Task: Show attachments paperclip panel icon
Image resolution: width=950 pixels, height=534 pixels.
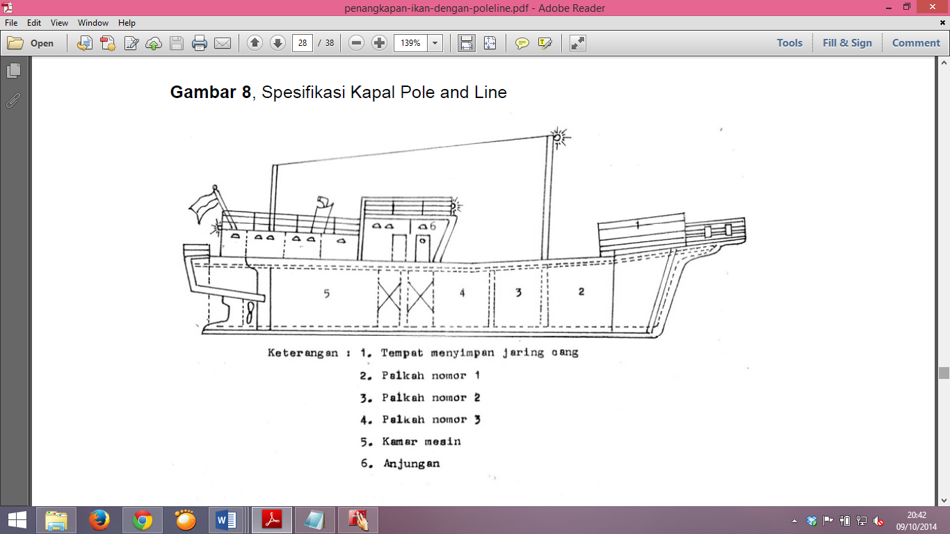Action: (x=13, y=100)
